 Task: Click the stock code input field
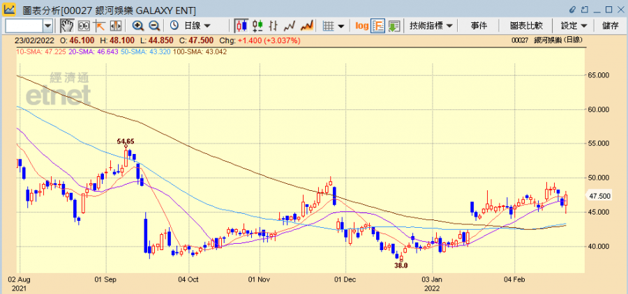24,26
